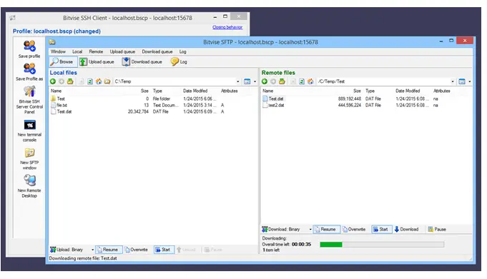Expand the local path C:\Temp dropdown
The width and height of the screenshot is (487, 279).
[238, 81]
